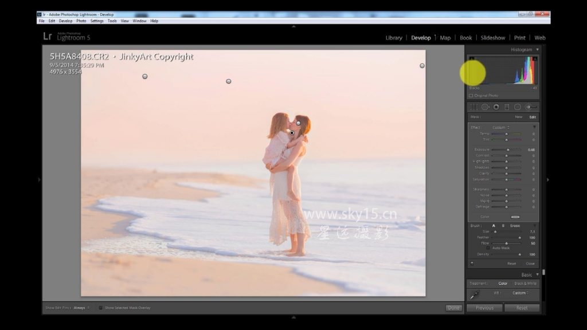
Task: Click the brush Size slider handle
Action: [x=495, y=231]
